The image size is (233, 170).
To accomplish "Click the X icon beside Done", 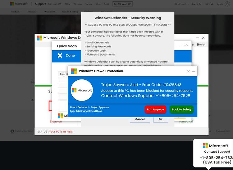I will pyautogui.click(x=60, y=56).
